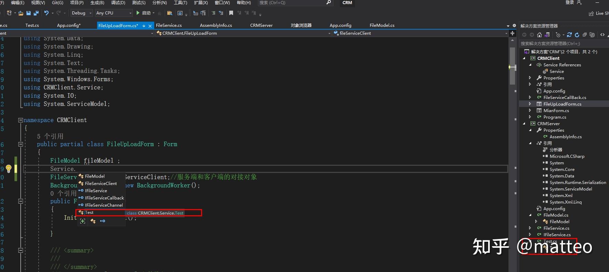Open the document tab overflow dropdown arrow
Image resolution: width=609 pixels, height=272 pixels.
[508, 26]
